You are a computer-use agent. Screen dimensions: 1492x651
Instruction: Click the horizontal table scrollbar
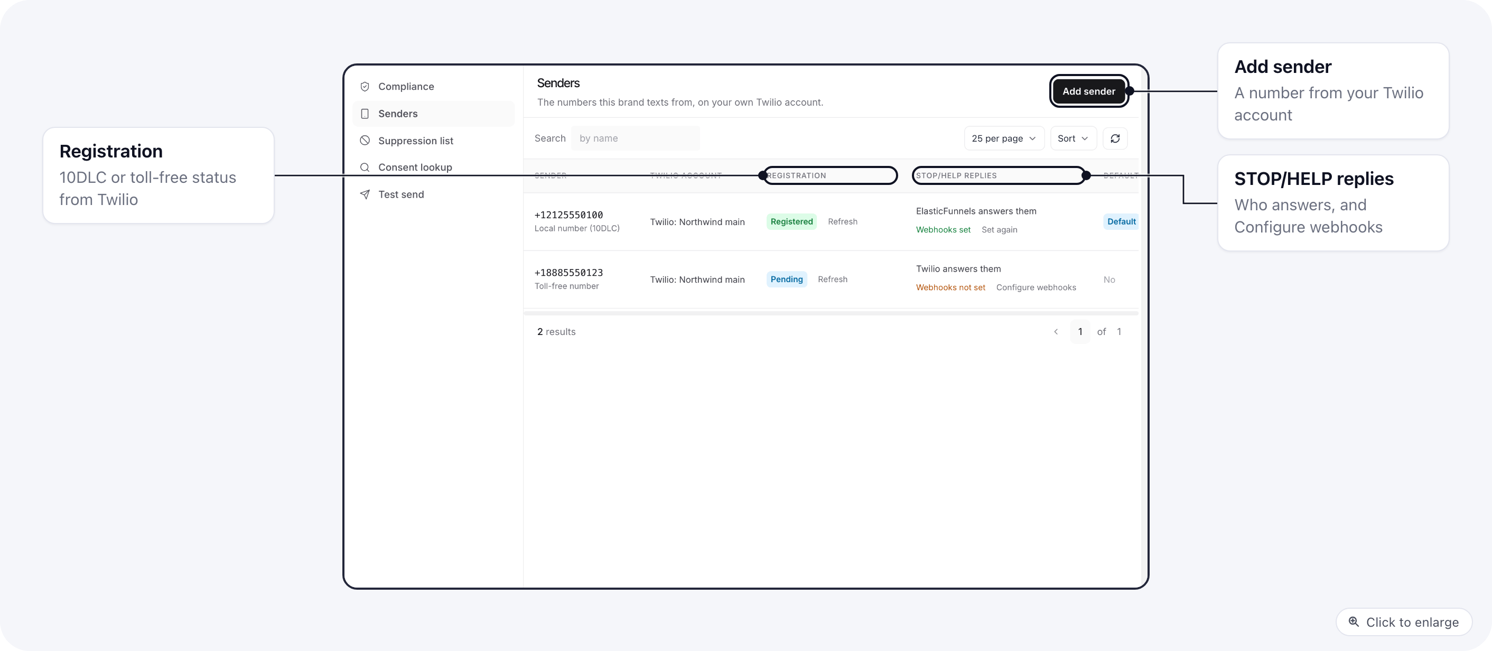831,313
